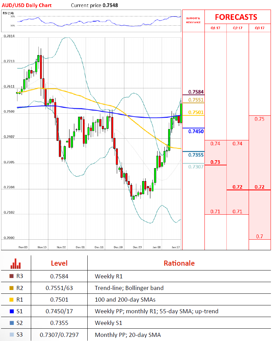Click the 0.7355 support label beside chart
This screenshot has width=274, height=341.
(x=196, y=155)
